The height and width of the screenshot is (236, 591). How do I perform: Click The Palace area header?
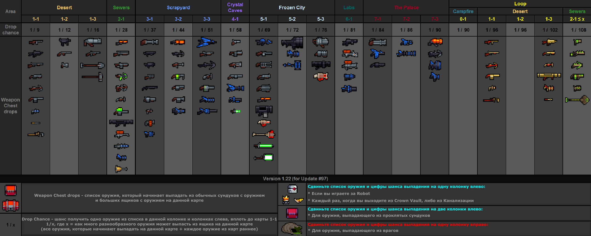click(406, 8)
